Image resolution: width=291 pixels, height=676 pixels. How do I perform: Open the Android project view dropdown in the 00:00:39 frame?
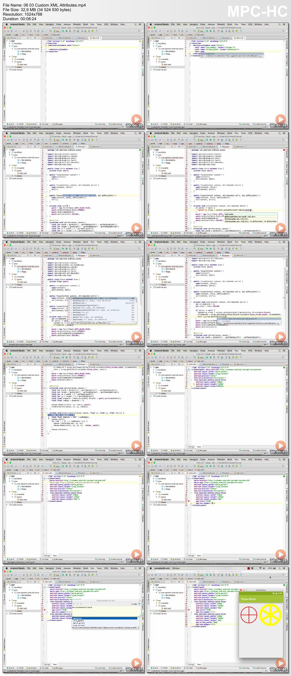click(x=13, y=38)
